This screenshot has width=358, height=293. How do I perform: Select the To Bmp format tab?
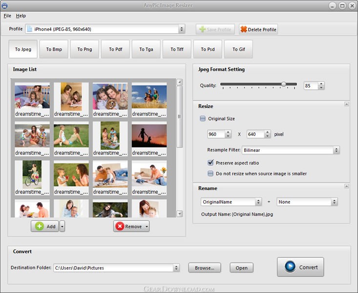tap(54, 49)
